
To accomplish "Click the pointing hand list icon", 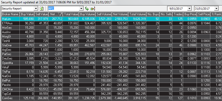I will coord(93,9).
